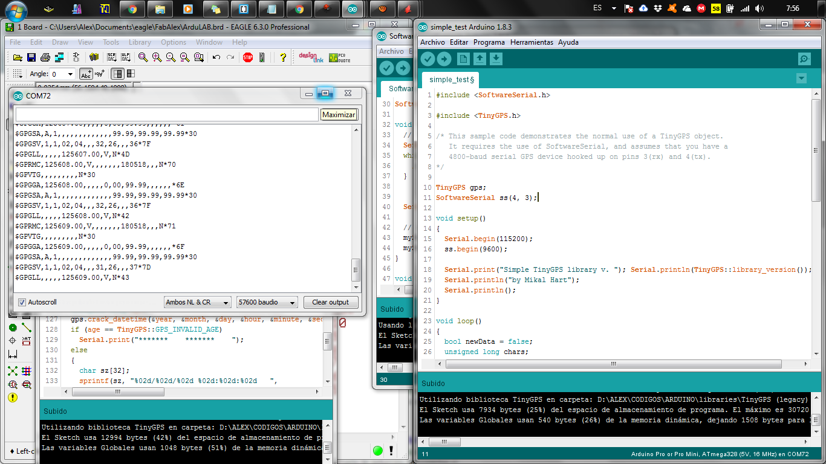This screenshot has height=464, width=826.
Task: Click the yellow question mark Help icon
Action: click(282, 57)
